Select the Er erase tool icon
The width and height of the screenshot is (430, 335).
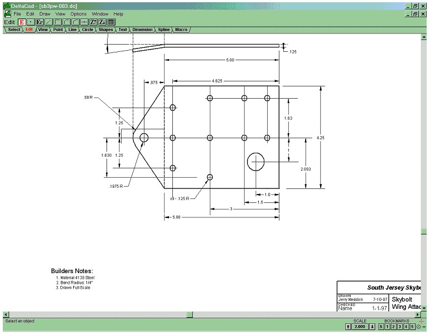click(x=40, y=22)
